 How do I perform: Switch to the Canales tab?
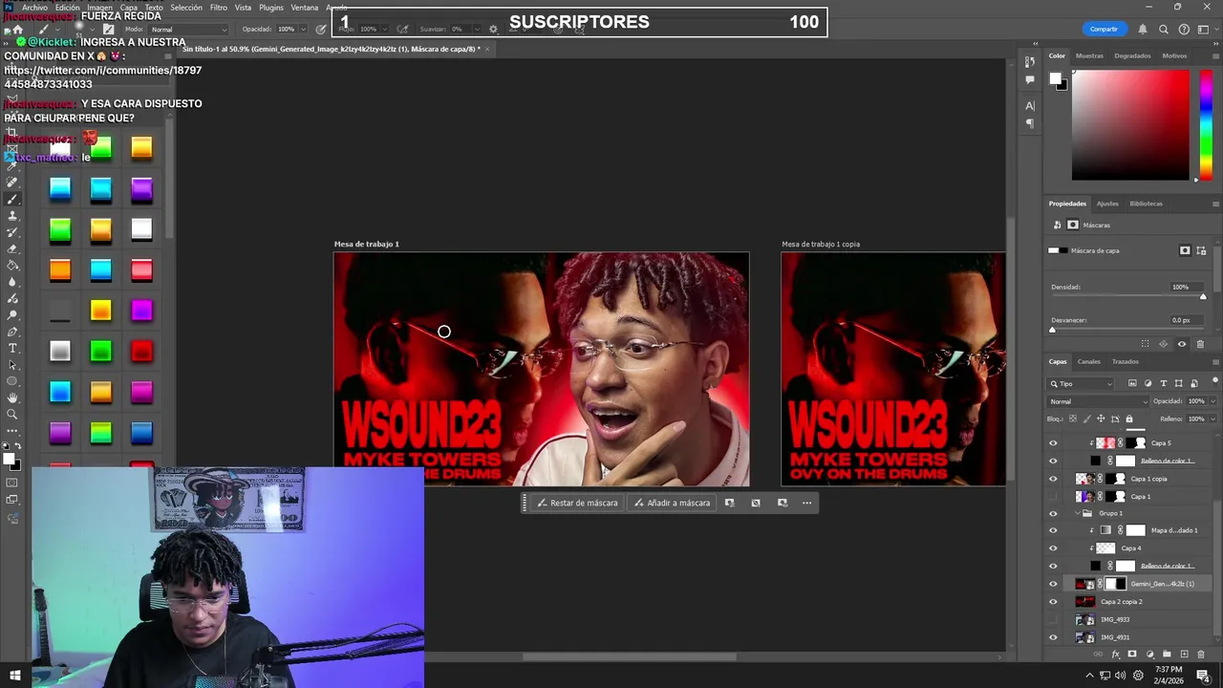coord(1089,361)
